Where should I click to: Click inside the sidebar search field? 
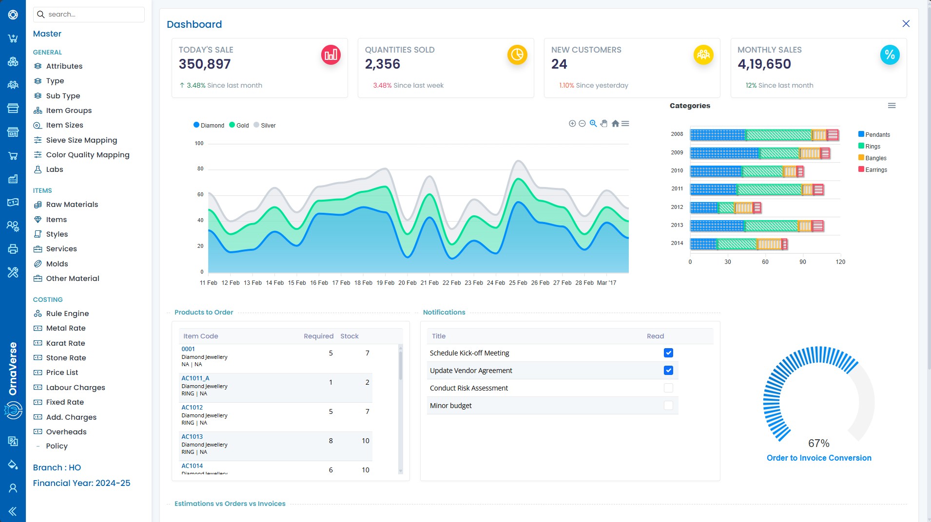click(x=89, y=15)
